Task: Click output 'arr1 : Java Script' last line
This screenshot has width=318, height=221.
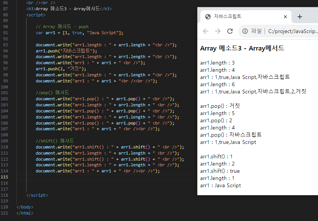Action: coord(220,185)
